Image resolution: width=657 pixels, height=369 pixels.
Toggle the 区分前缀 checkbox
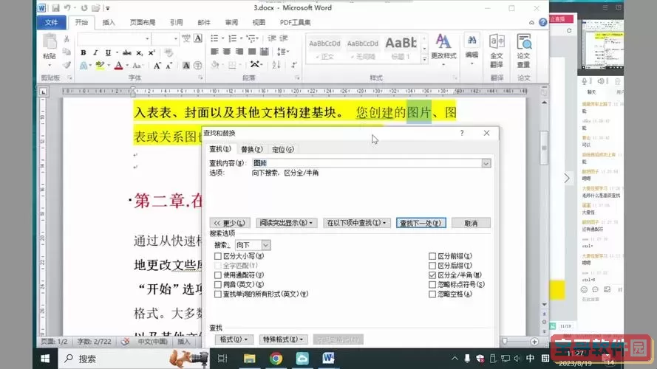point(432,256)
